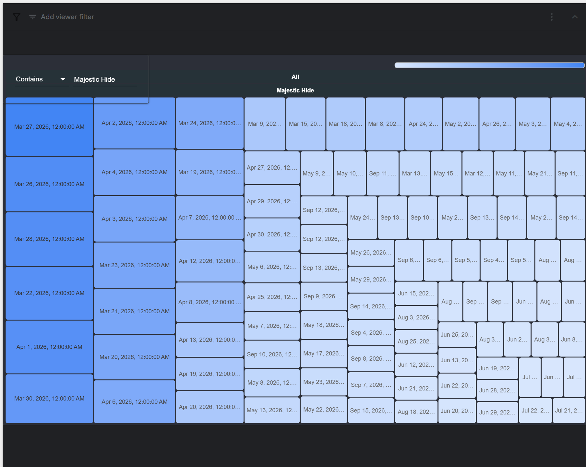Select the Apr 27, 2026 tile

272,168
